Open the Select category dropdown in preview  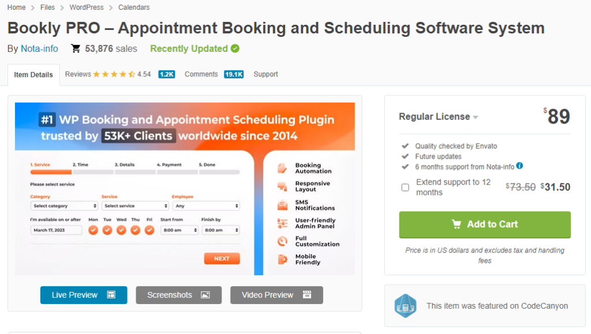pos(64,206)
